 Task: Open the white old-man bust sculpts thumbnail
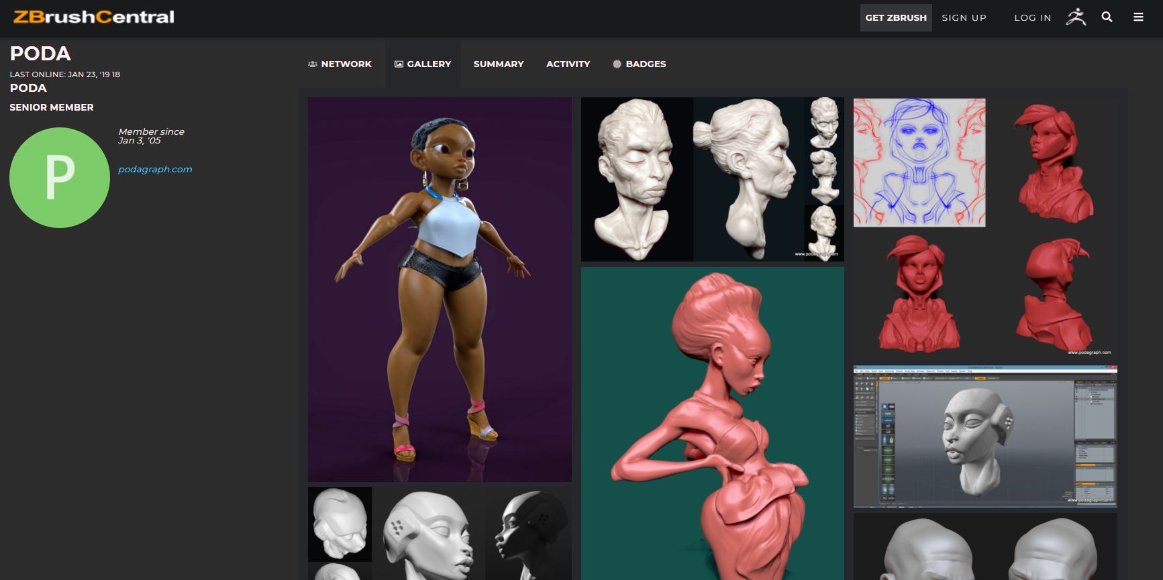pyautogui.click(x=712, y=179)
